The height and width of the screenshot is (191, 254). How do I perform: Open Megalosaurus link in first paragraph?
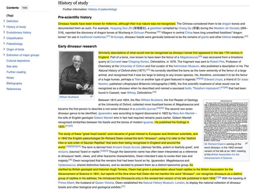[189, 57]
